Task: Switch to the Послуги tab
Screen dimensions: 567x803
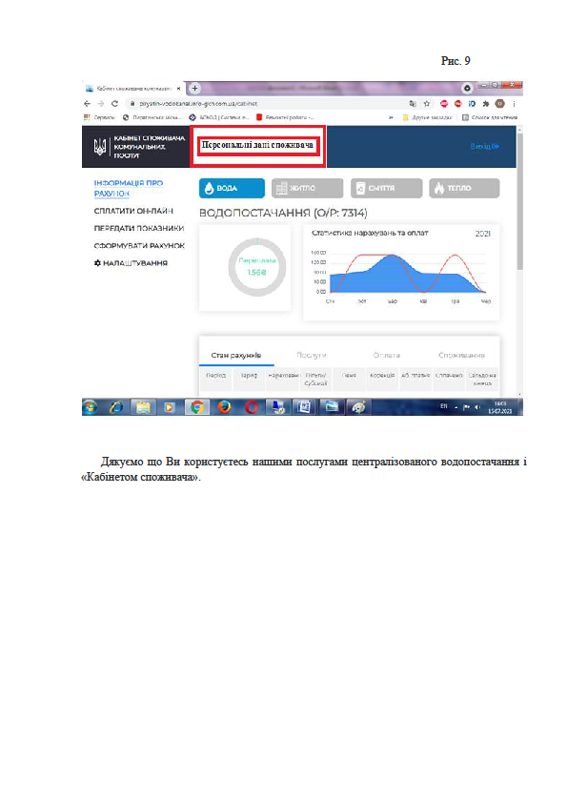Action: click(x=311, y=355)
